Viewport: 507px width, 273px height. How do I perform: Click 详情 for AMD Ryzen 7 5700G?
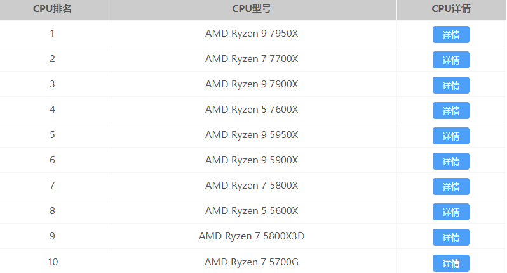[x=450, y=262]
